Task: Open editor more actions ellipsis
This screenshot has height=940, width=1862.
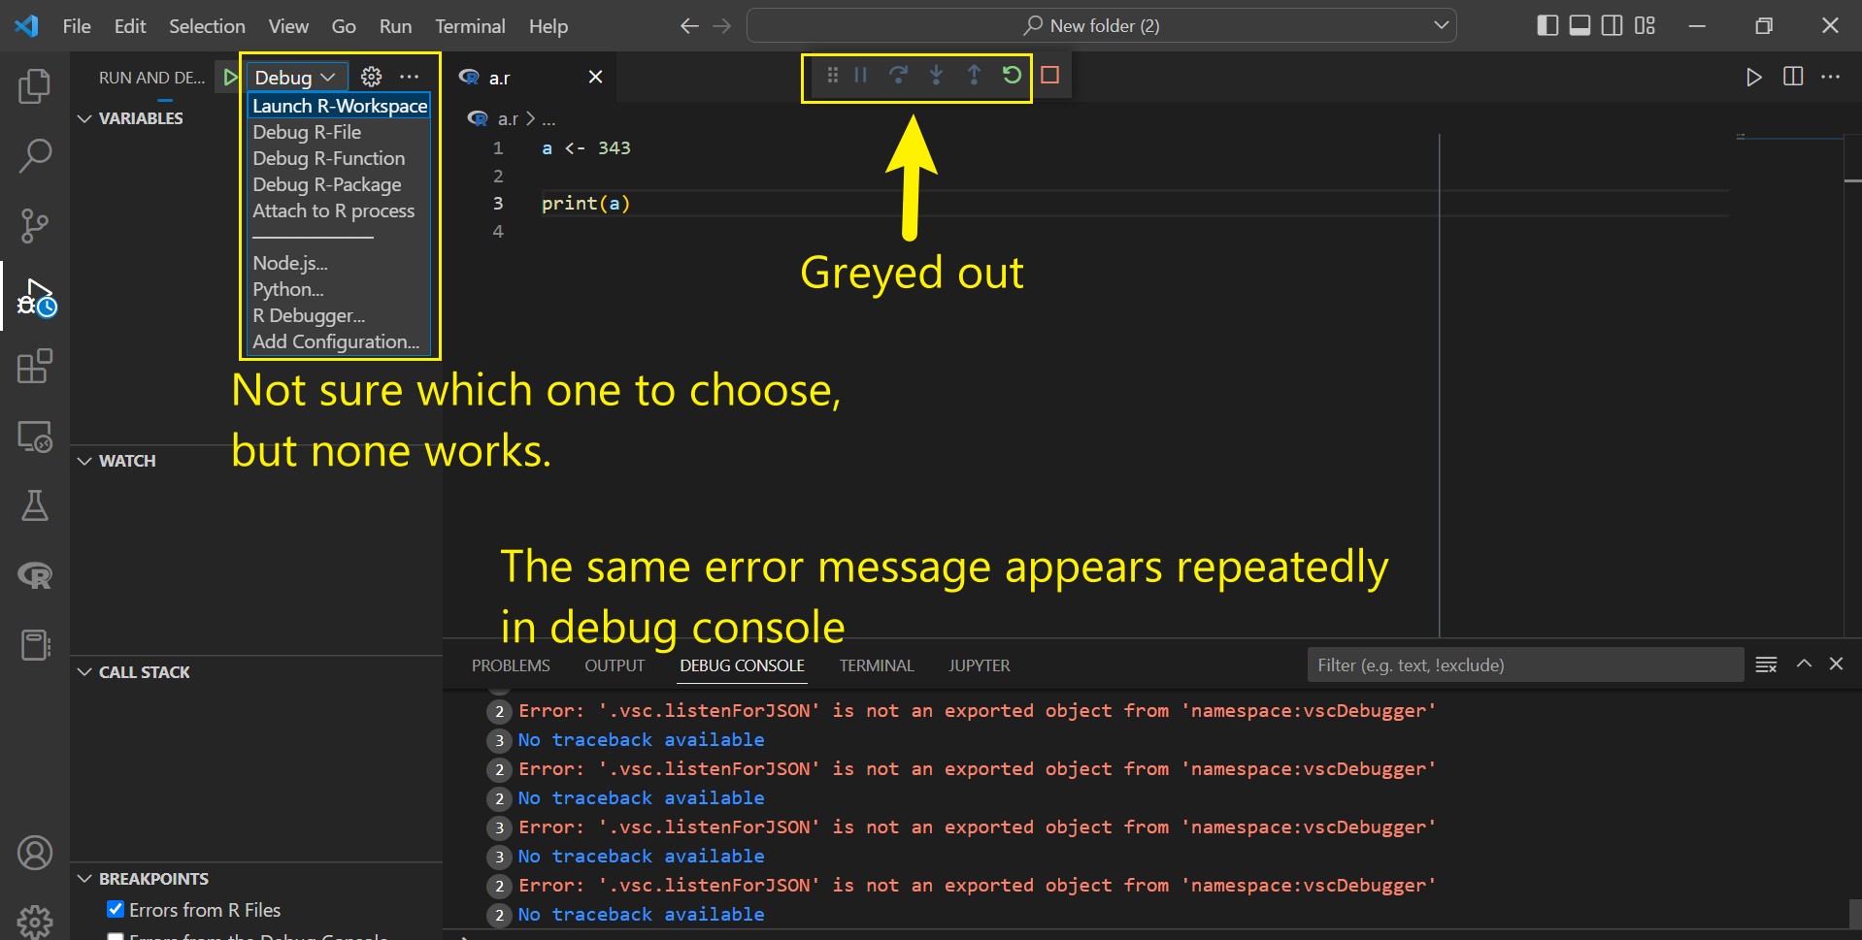Action: pos(1831,77)
